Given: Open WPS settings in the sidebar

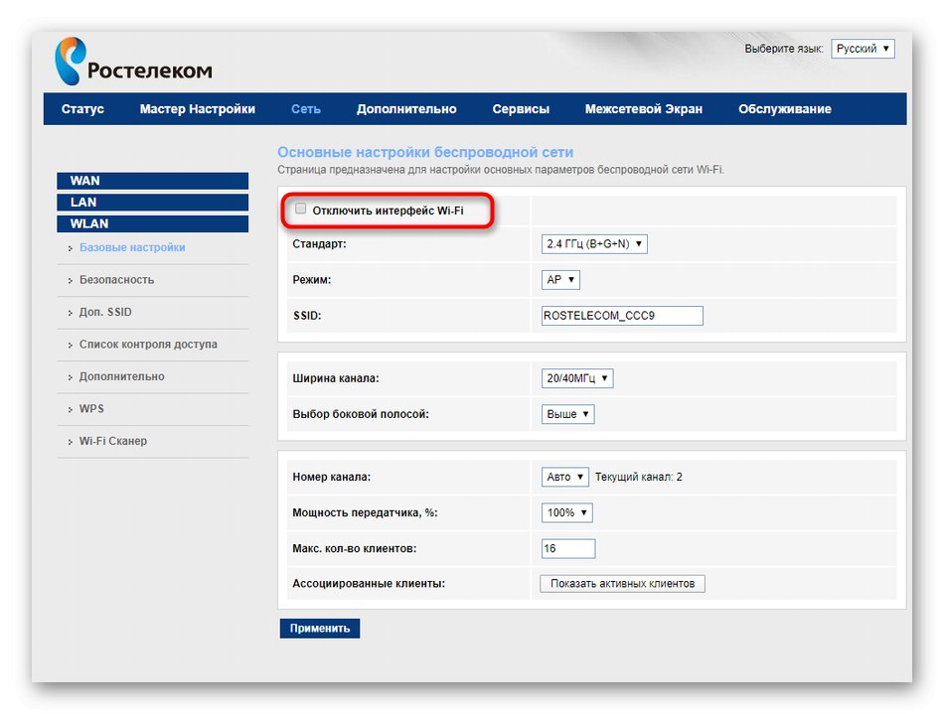Looking at the screenshot, I should coord(91,408).
